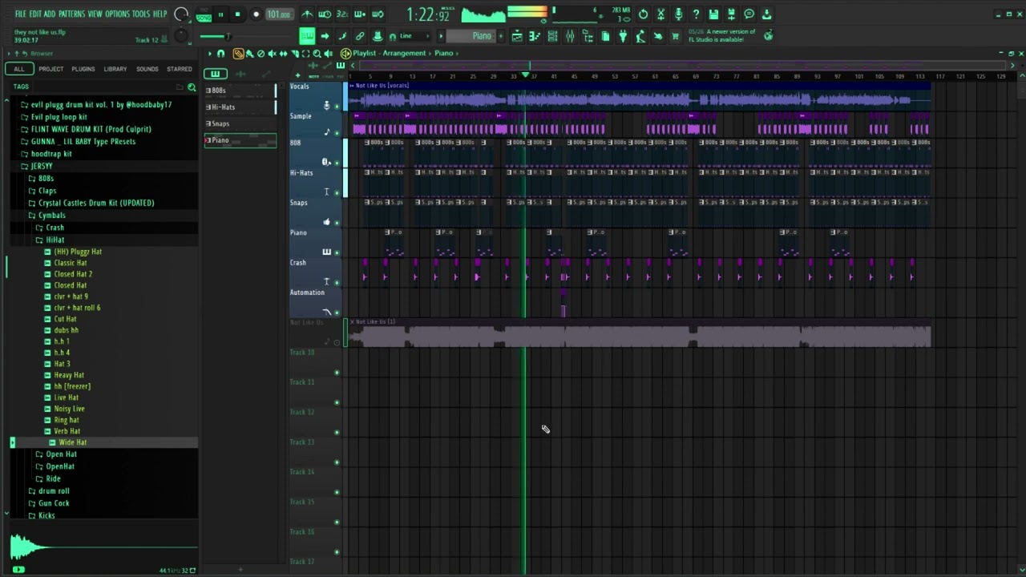
Task: Click the pause playback button
Action: (x=220, y=14)
